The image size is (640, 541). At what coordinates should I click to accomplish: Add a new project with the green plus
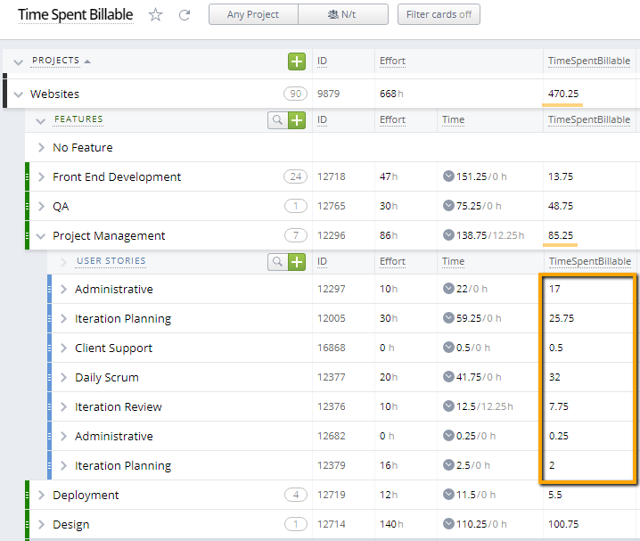click(297, 61)
